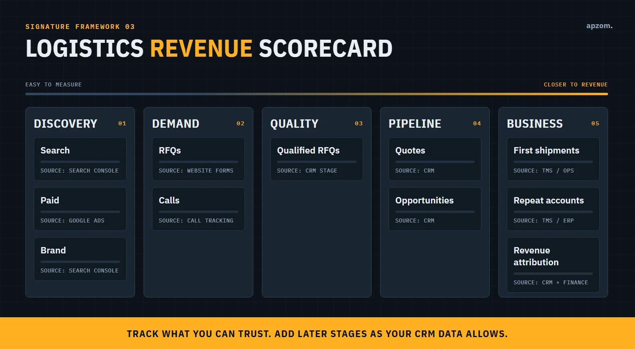Select the 'SOURCE: WEBSITE FORMS' line

pos(196,171)
